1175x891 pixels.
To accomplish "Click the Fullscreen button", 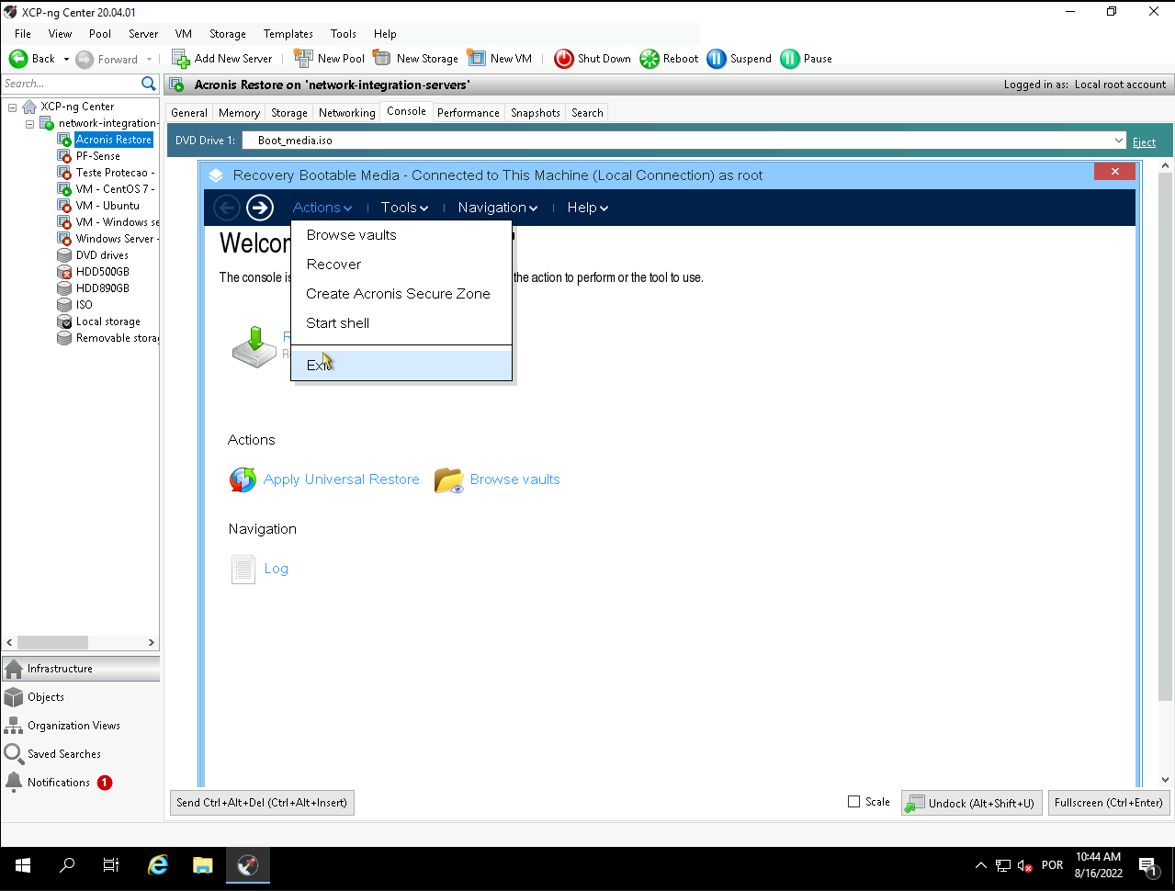I will pos(1109,803).
